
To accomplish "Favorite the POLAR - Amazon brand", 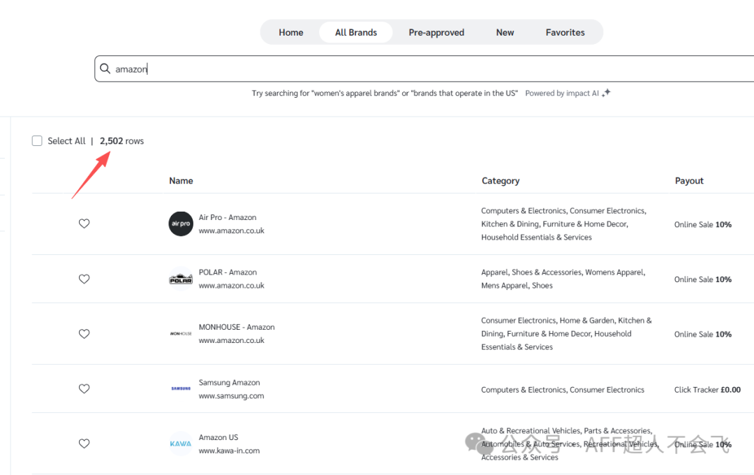I will click(x=84, y=279).
